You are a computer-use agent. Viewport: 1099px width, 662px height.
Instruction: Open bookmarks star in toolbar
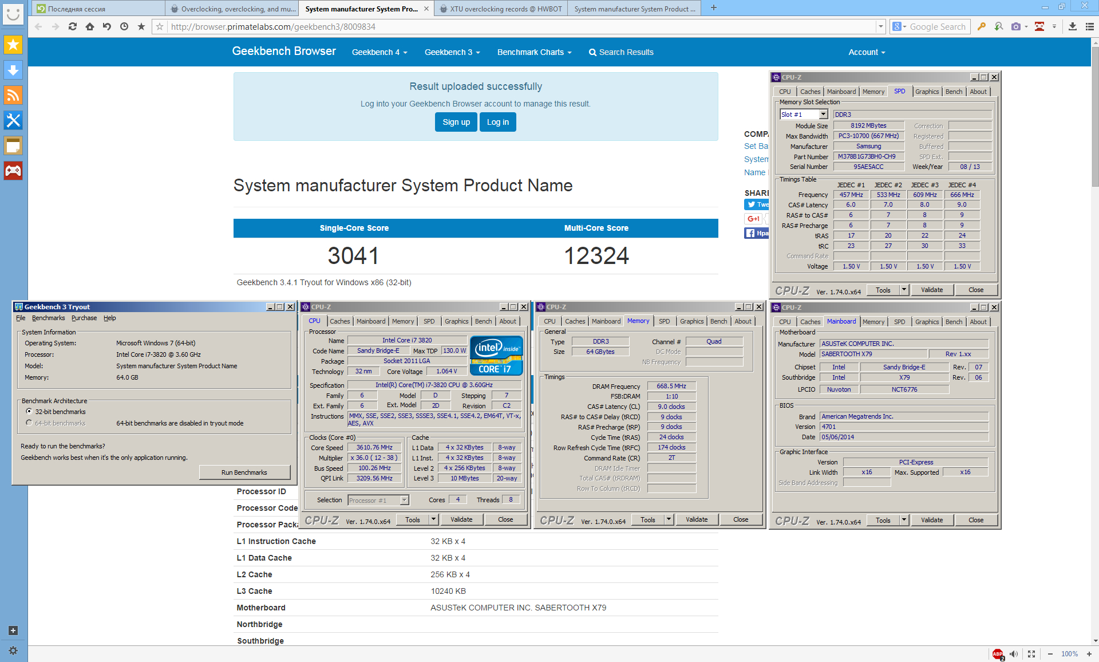pyautogui.click(x=141, y=26)
